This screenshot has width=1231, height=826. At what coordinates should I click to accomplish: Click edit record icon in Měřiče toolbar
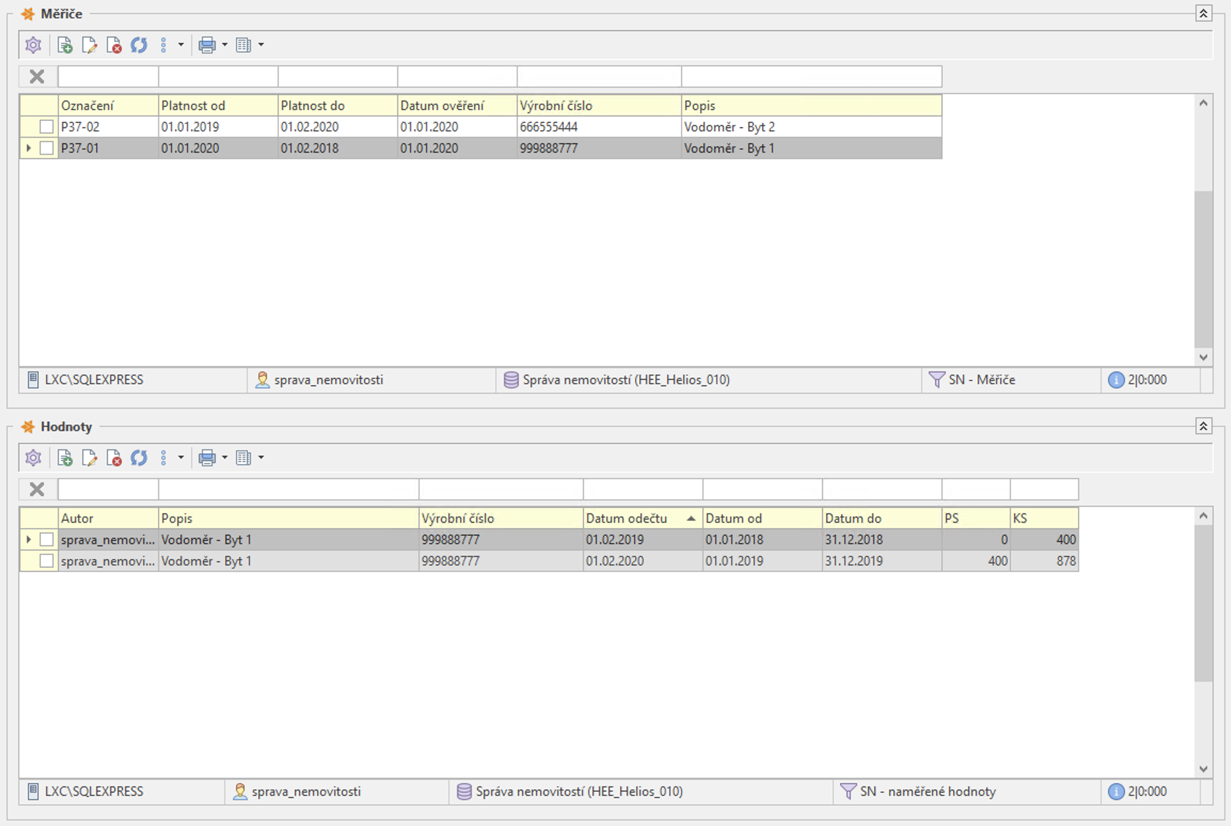tap(89, 45)
